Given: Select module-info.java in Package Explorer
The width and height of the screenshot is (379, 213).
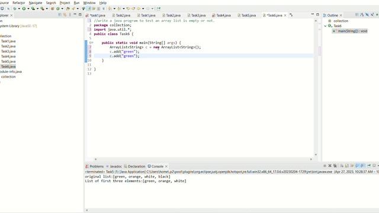Looking at the screenshot, I should 11,72.
